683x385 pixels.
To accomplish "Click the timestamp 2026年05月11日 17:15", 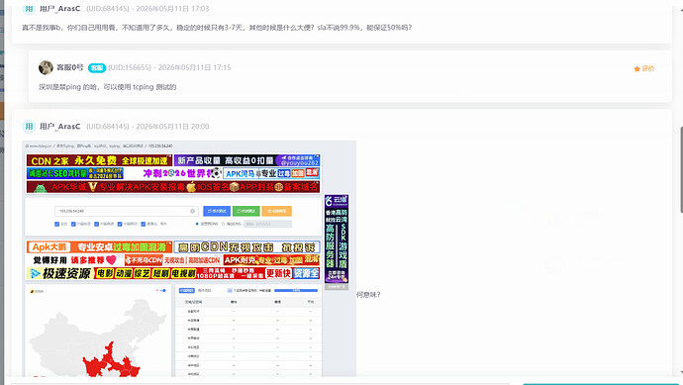I will (194, 67).
